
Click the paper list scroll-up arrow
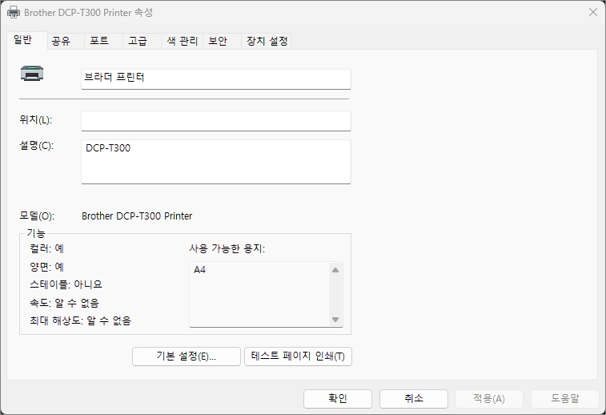[x=335, y=270]
